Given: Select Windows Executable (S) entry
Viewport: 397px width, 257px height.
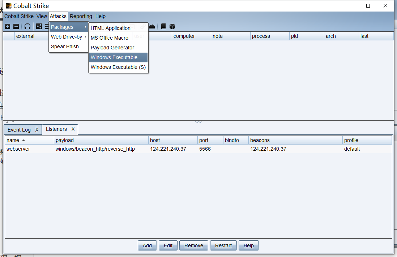Looking at the screenshot, I should tap(118, 67).
